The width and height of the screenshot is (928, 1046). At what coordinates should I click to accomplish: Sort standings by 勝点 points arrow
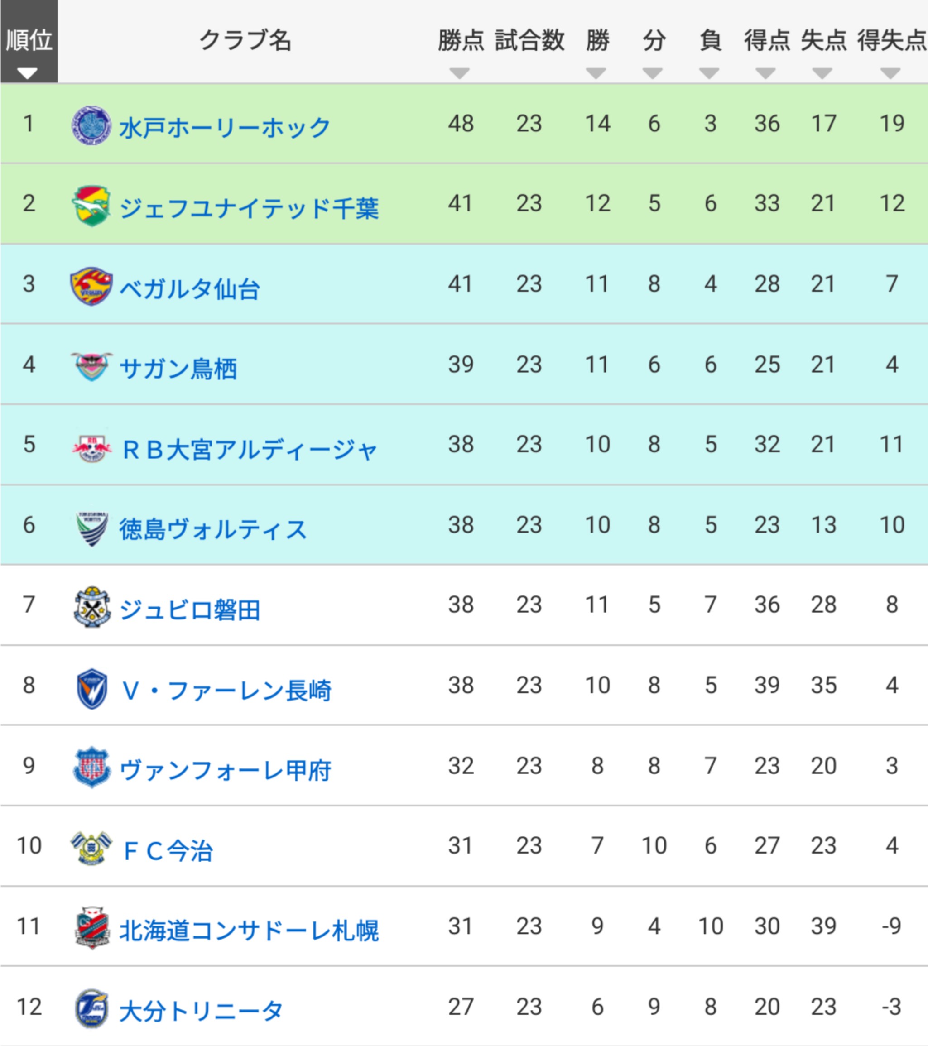459,73
